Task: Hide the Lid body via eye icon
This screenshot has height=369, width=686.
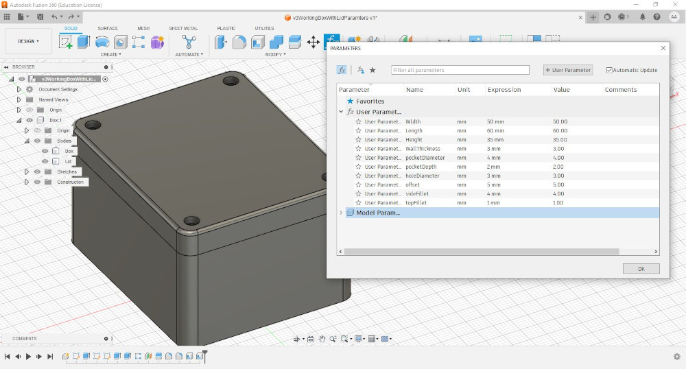Action: [x=45, y=161]
